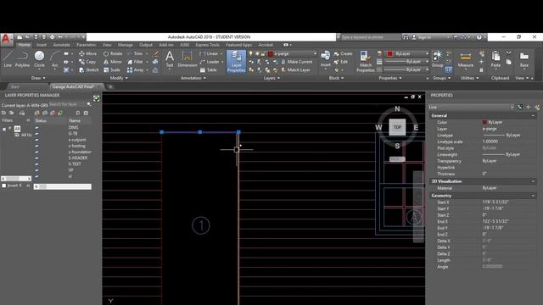Expand the Block panel dropdown
The height and width of the screenshot is (305, 543).
(x=336, y=78)
